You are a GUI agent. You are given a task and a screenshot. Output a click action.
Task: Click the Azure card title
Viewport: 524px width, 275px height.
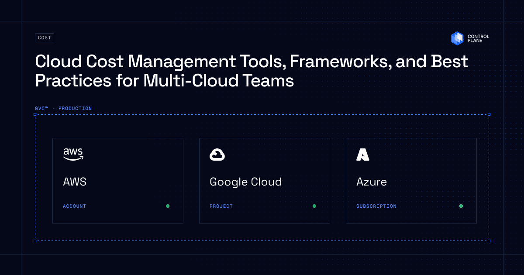[372, 182]
